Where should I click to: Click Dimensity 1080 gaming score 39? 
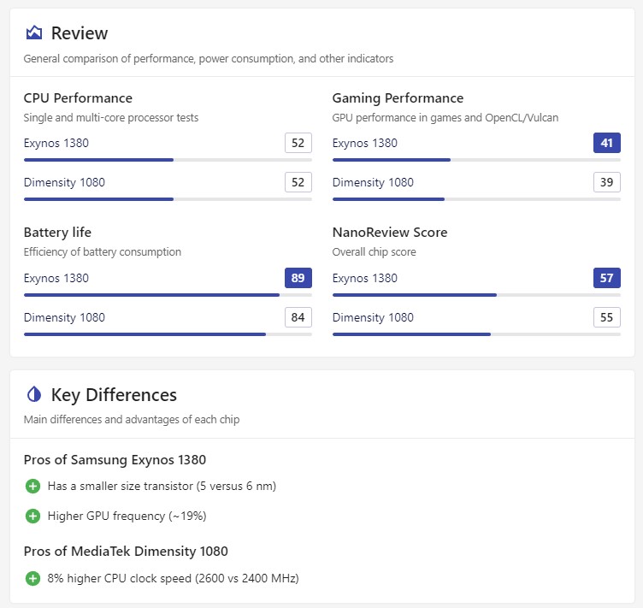click(x=607, y=182)
